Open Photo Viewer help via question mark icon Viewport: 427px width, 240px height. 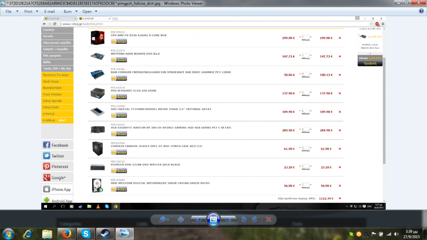point(421,11)
